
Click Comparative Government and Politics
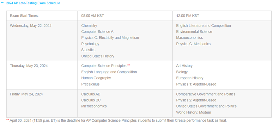pyautogui.click(x=206, y=94)
